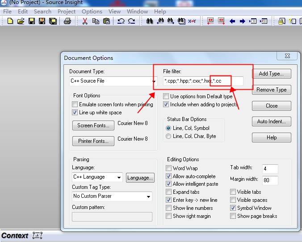Toggle Symbol Window checkbox
The height and width of the screenshot is (242, 302).
(233, 208)
